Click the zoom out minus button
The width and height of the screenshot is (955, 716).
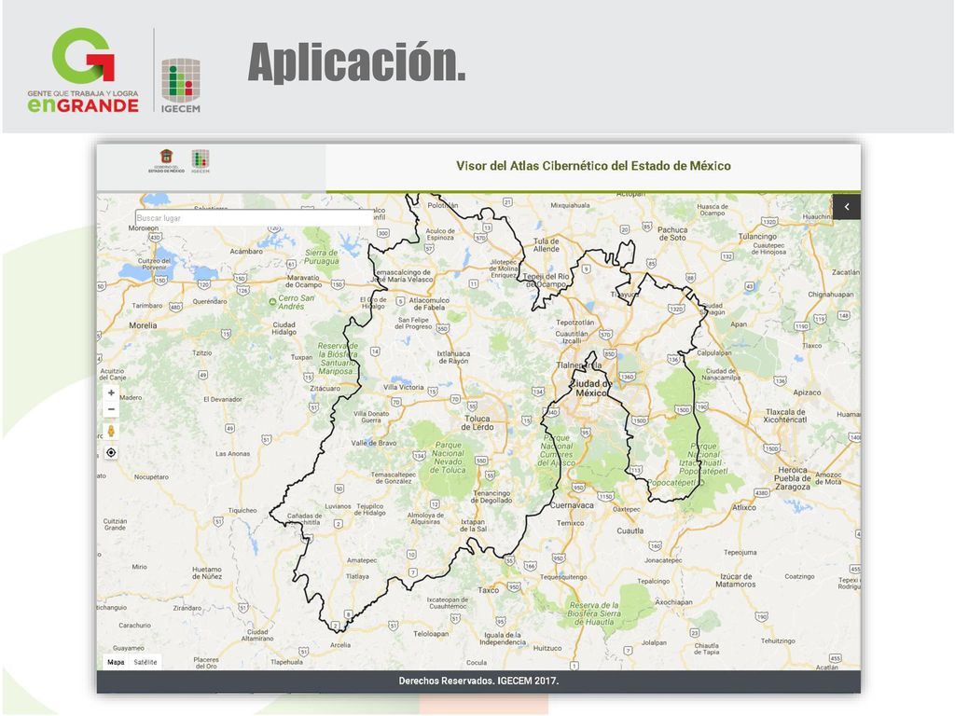(111, 409)
